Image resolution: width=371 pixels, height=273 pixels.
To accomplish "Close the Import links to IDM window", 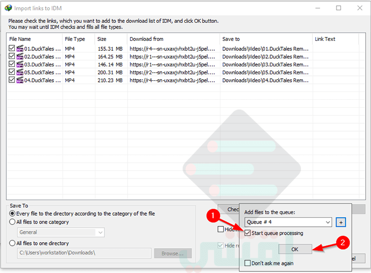I will pyautogui.click(x=360, y=8).
